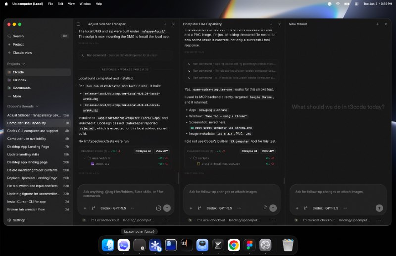Open Figma from the dock
The height and width of the screenshot is (256, 396).
pos(249,245)
